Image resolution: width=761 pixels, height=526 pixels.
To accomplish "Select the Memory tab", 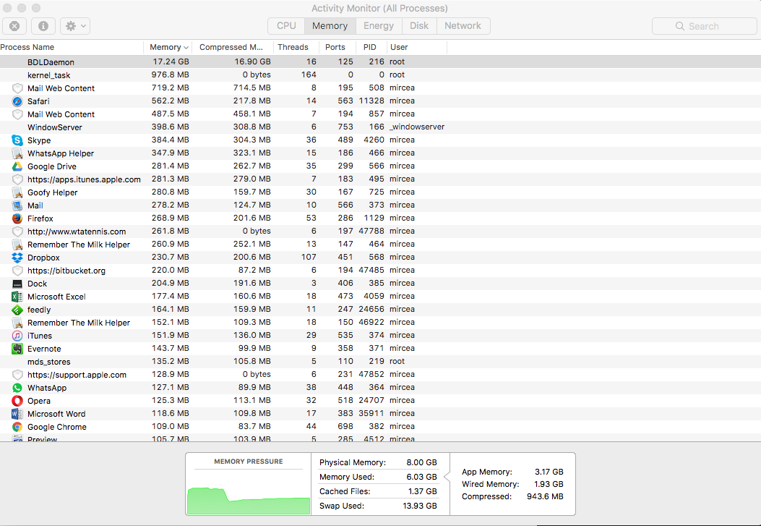I will 330,26.
